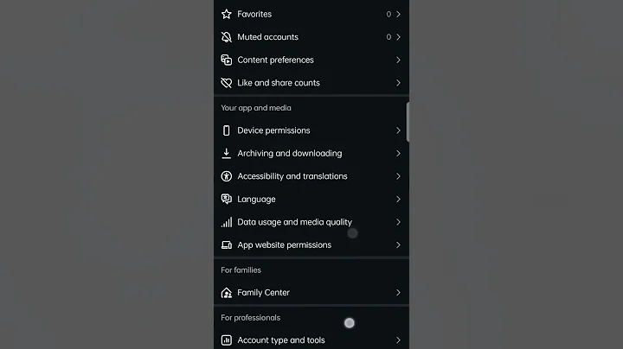Tap the Favorites star icon

point(227,14)
